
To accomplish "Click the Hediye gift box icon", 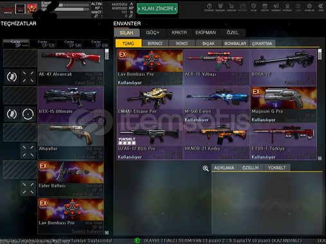I will pos(265,7).
